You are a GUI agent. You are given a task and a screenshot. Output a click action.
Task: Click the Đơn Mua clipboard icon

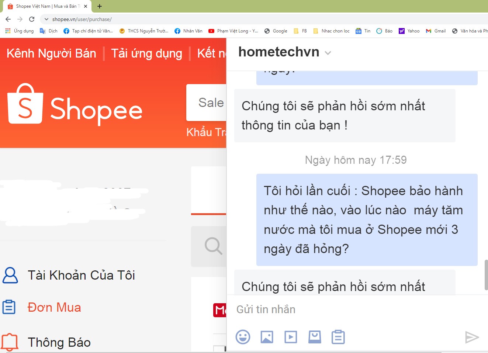point(9,307)
